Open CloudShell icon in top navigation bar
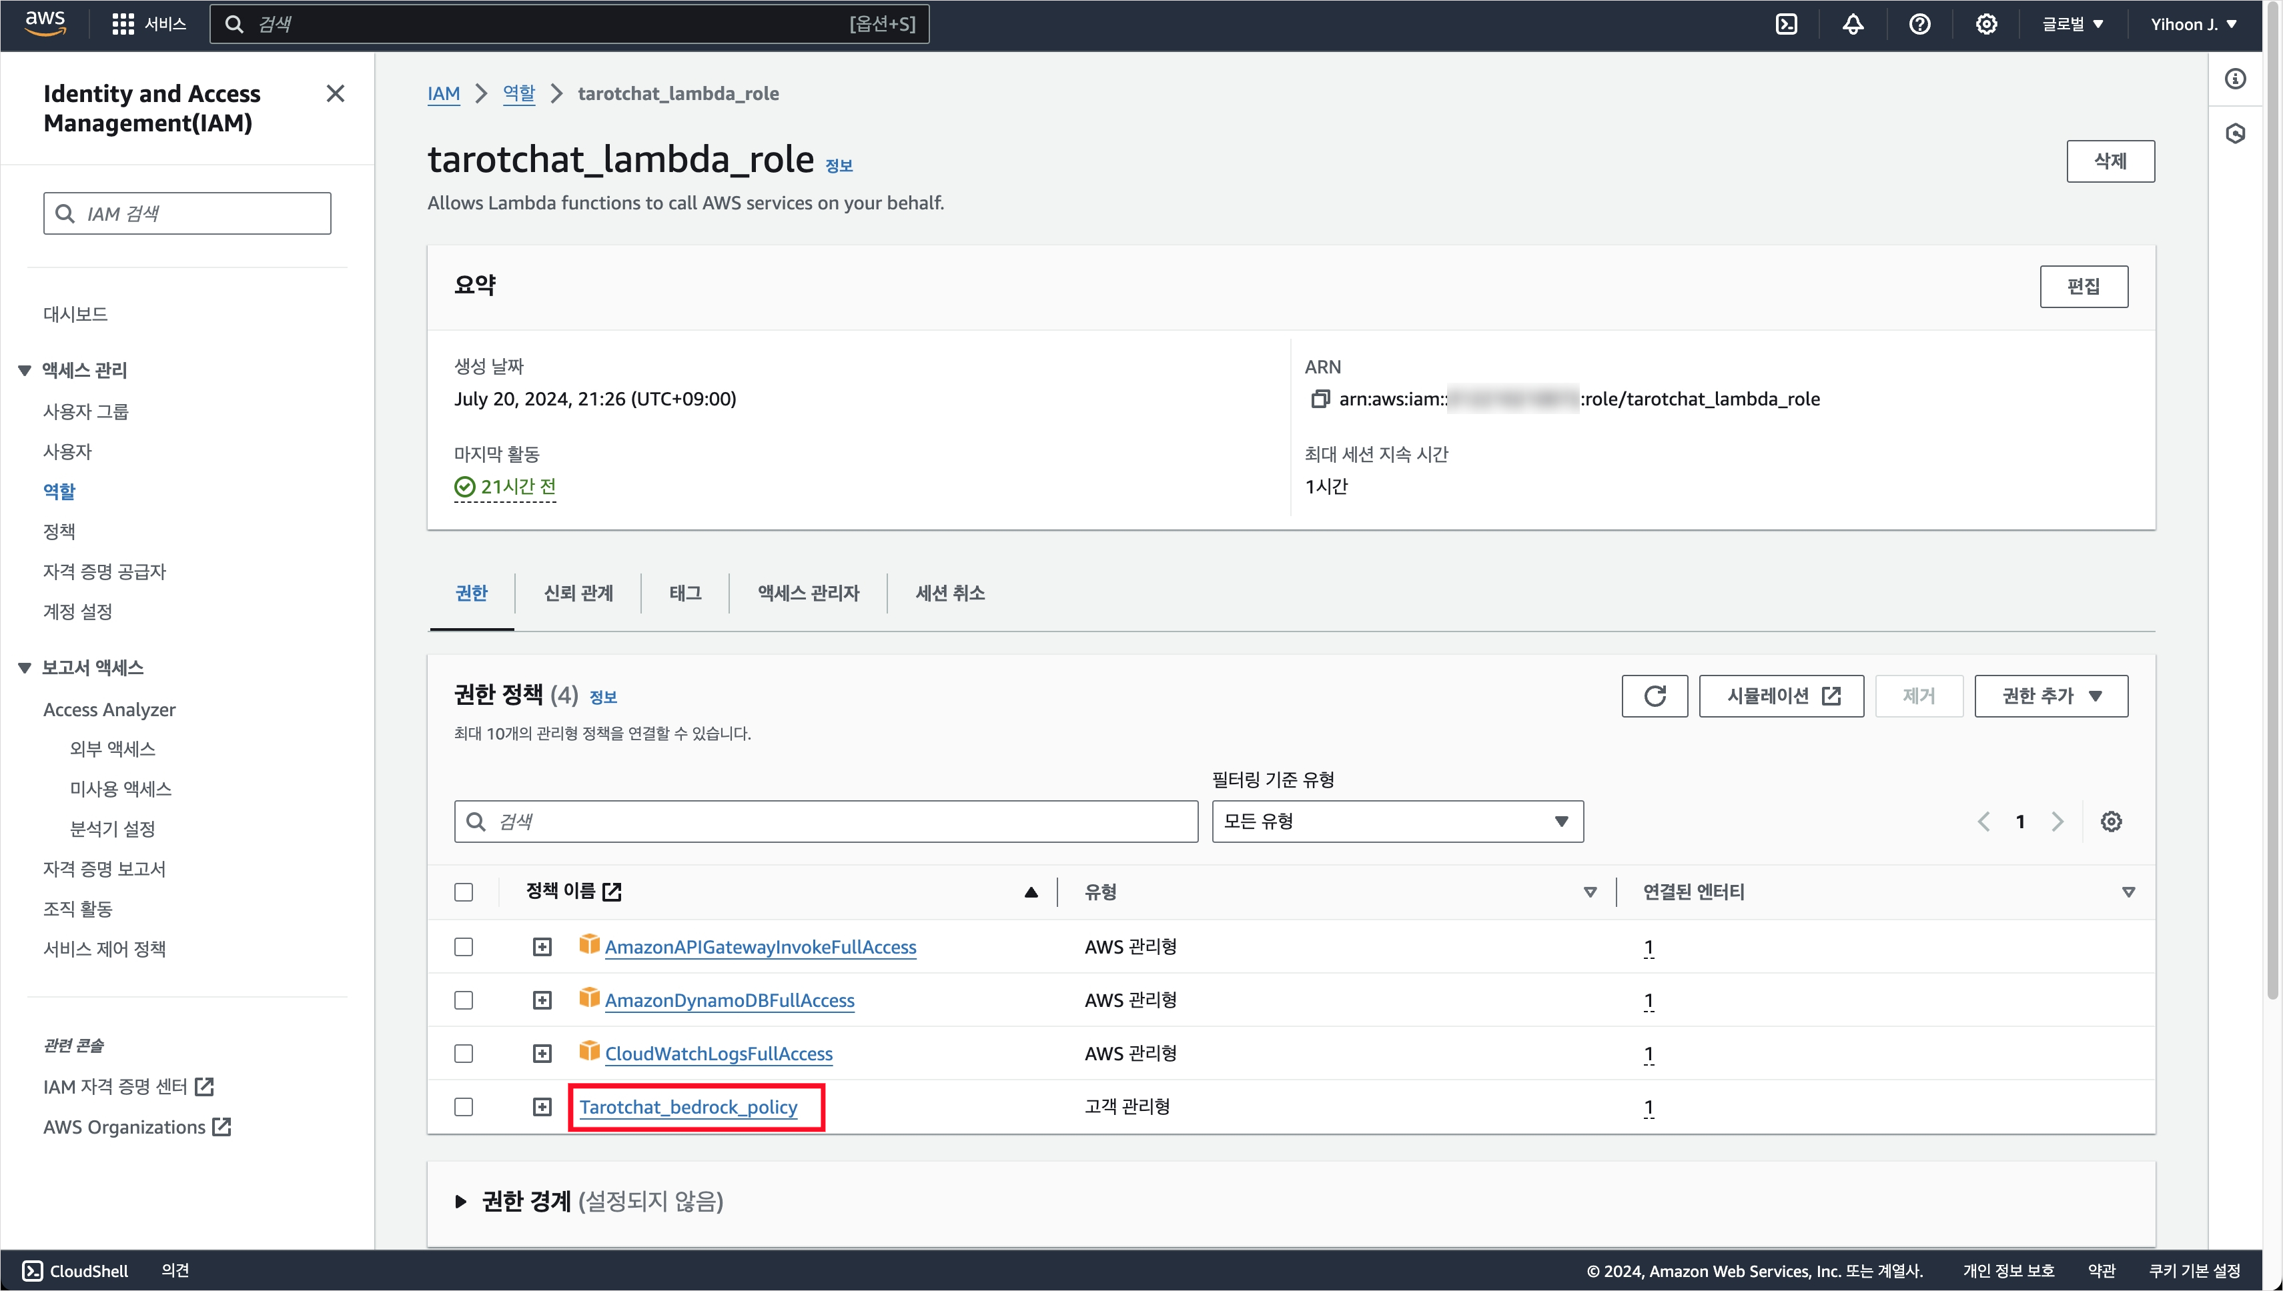The image size is (2283, 1291). pos(1787,24)
